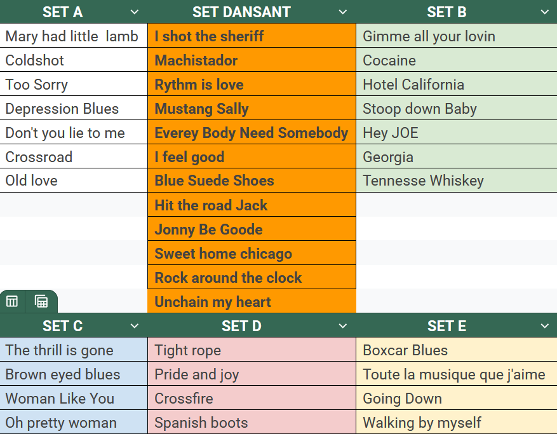Image resolution: width=557 pixels, height=436 pixels.
Task: Click the stacked table view icon
Action: 41,301
